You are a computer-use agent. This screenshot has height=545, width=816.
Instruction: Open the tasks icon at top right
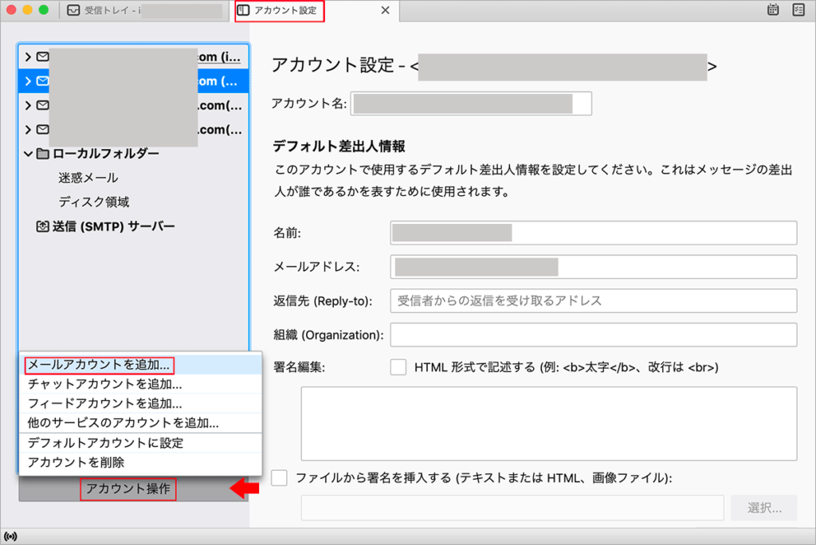(798, 10)
